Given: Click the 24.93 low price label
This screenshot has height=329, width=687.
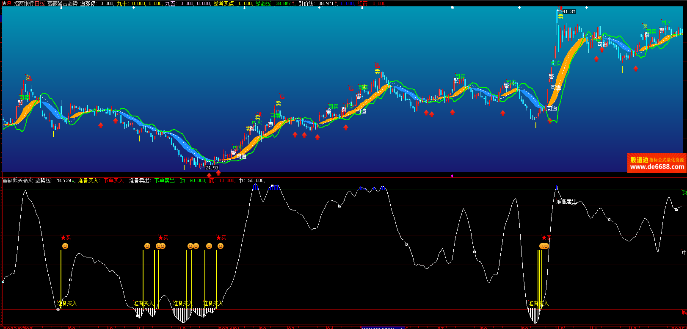Looking at the screenshot, I should point(211,168).
